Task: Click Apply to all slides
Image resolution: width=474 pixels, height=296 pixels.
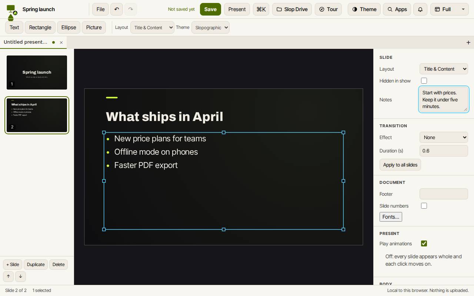Action: [x=400, y=165]
